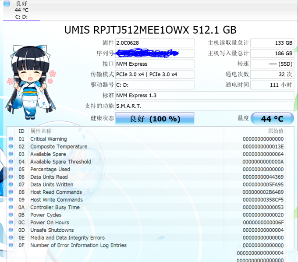
Task: Click the firmware field 2.0C0628
Action: tap(155, 43)
